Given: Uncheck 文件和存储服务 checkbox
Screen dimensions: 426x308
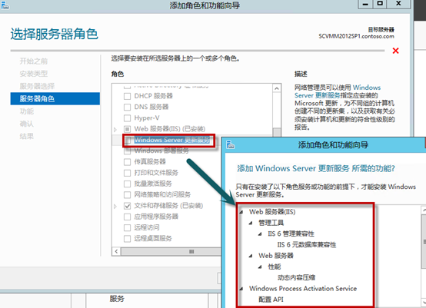Looking at the screenshot, I should click(x=127, y=206).
